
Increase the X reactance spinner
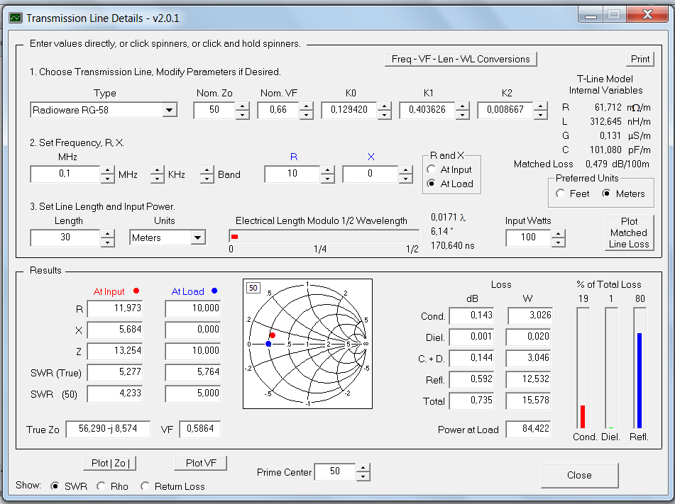(405, 170)
